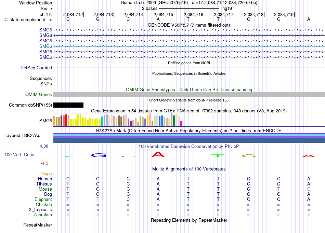Click the OMIM Gene Phenotypes track title
Viewport: 325px width, 233px height.
point(189,90)
